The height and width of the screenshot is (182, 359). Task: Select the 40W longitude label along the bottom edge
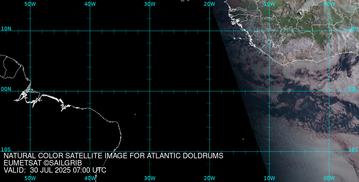[x=90, y=178]
